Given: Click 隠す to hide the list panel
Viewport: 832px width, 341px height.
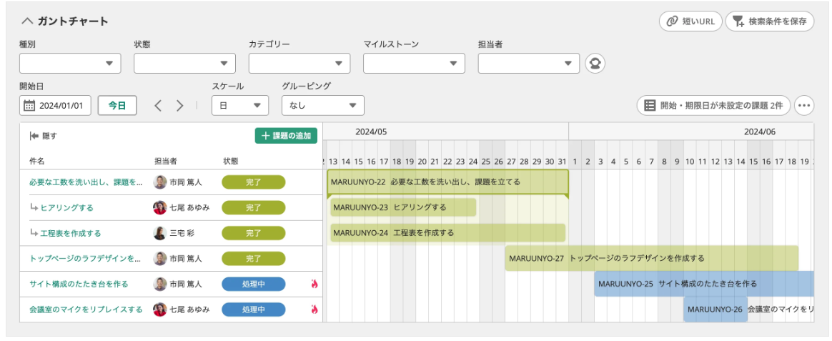Looking at the screenshot, I should 44,136.
